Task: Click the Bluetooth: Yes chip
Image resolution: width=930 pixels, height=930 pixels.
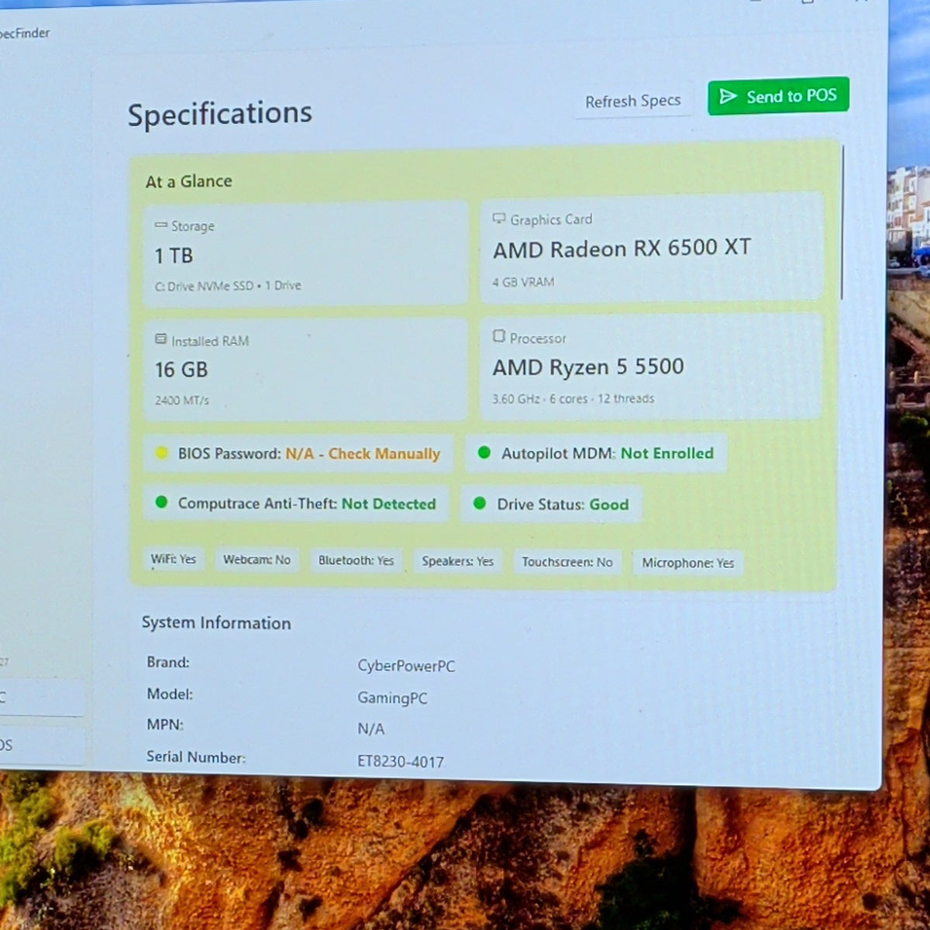Action: [356, 560]
